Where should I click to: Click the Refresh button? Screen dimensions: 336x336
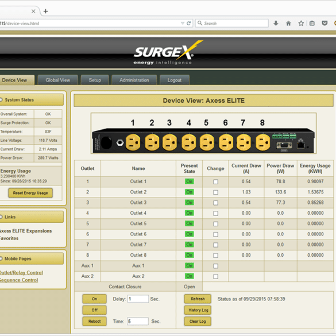198,299
